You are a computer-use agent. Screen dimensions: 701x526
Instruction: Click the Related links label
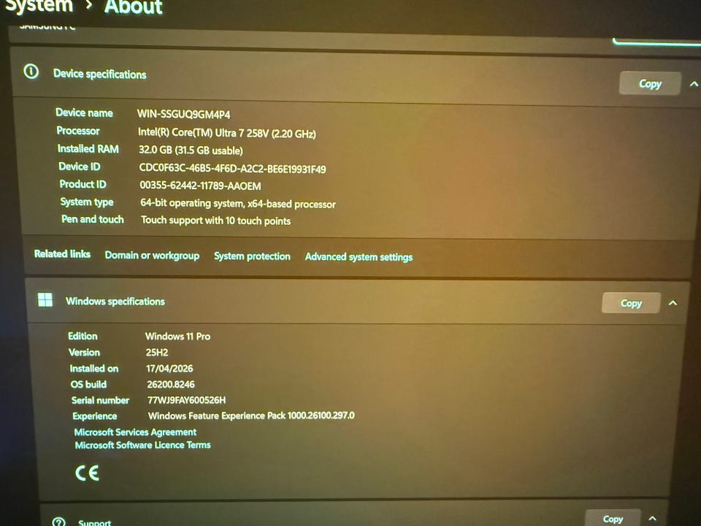62,254
